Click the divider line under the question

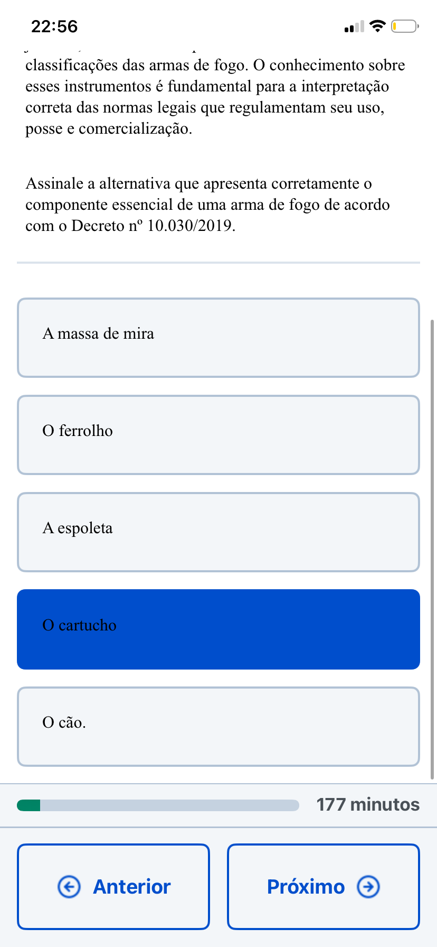pos(218,262)
